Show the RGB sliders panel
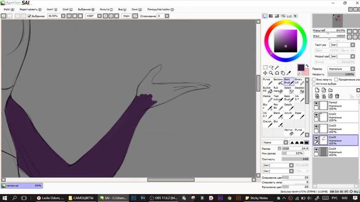360x202 pixels. [x=271, y=16]
